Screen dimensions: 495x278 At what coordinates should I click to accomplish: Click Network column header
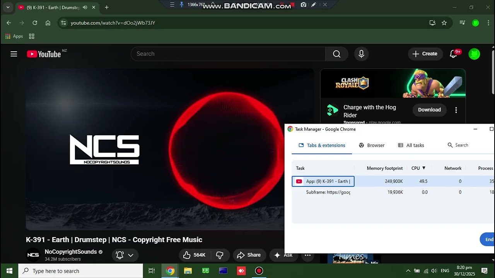pyautogui.click(x=453, y=168)
